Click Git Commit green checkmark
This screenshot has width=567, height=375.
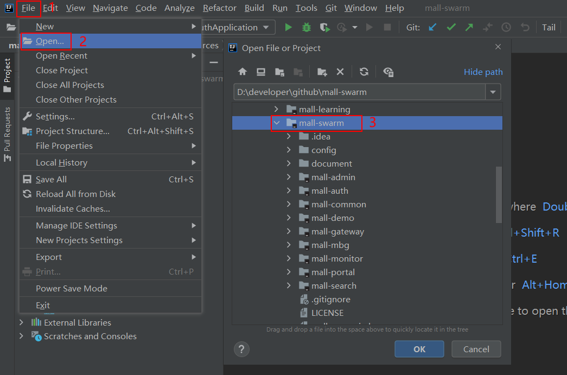(x=451, y=28)
